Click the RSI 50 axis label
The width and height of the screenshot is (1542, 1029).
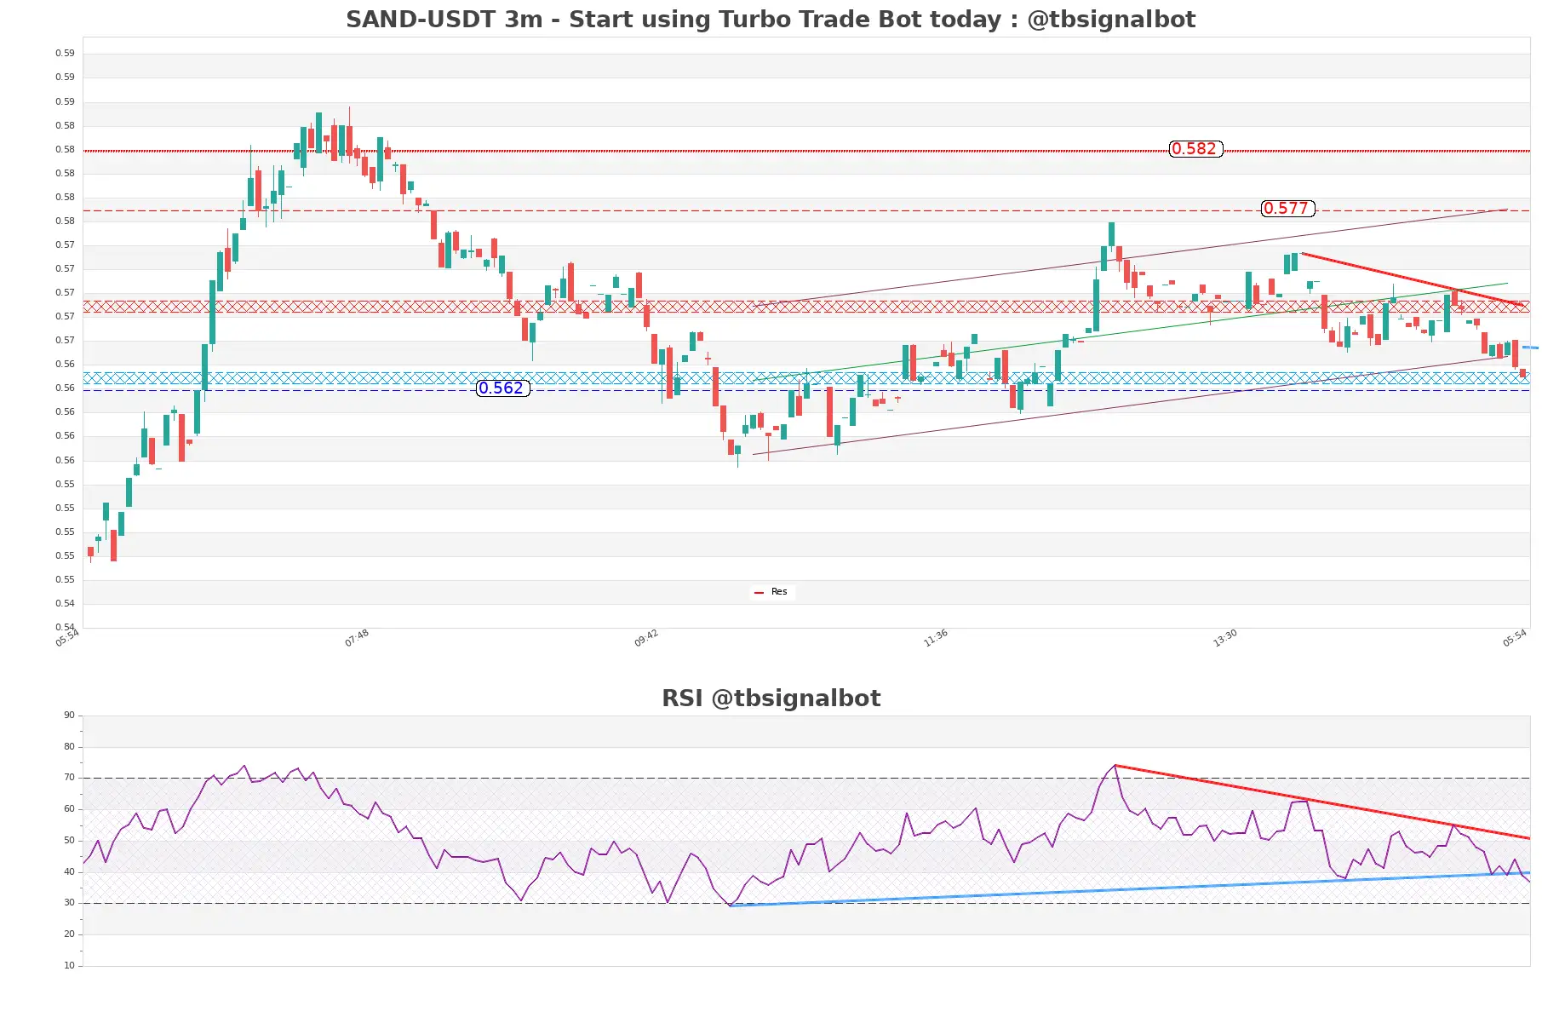(69, 841)
